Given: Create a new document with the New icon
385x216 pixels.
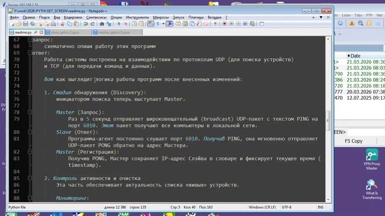Looking at the screenshot, I should click(x=11, y=24).
